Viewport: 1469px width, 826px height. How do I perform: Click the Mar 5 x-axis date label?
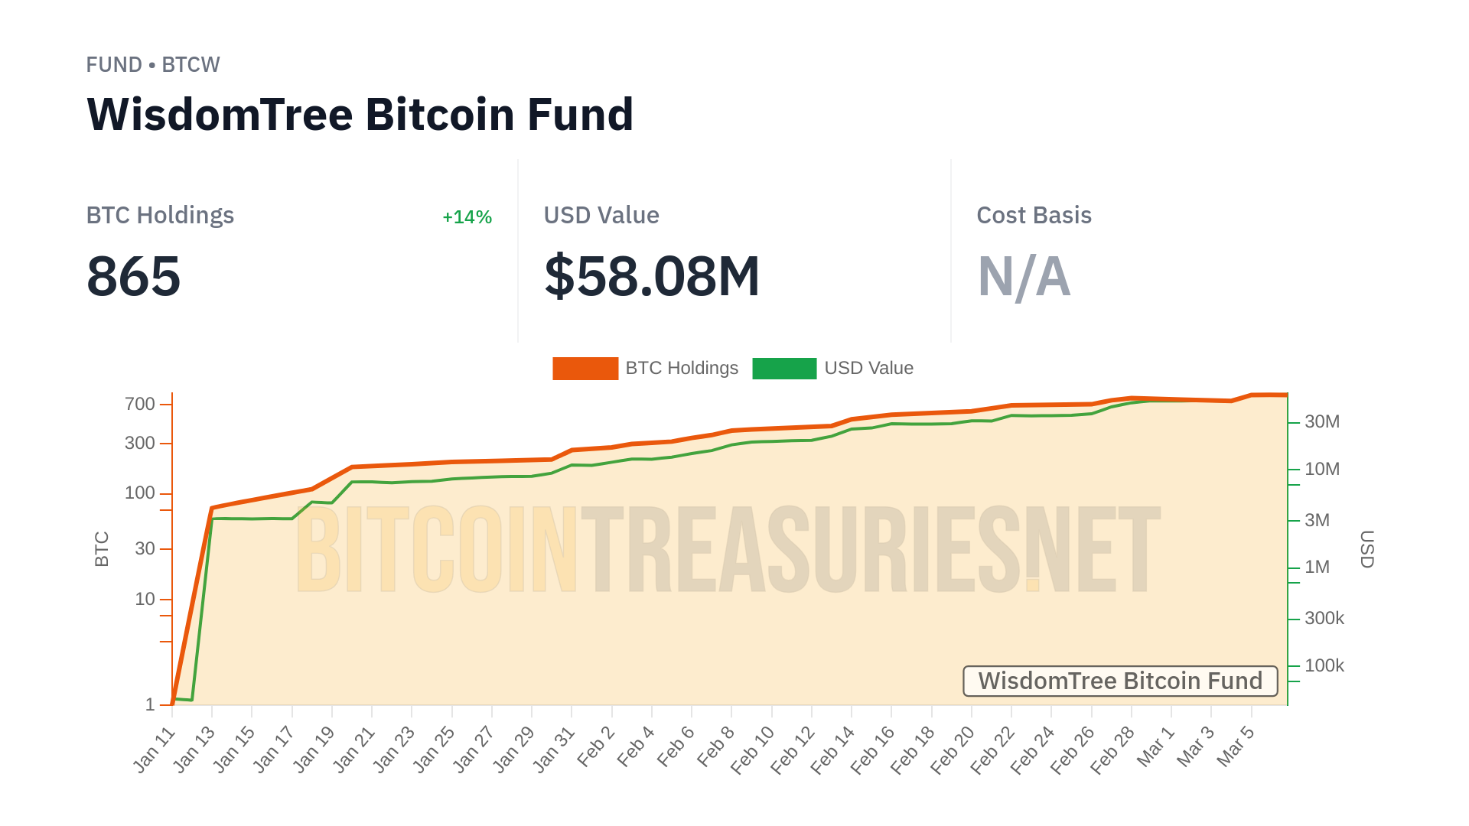tap(1235, 746)
